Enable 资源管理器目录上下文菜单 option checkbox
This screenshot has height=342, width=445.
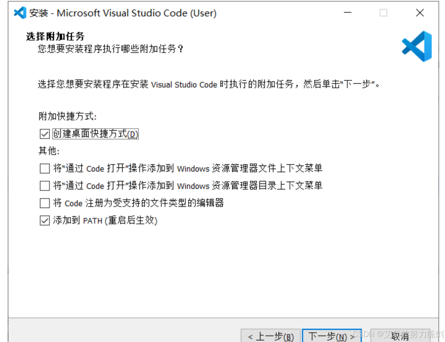tap(45, 186)
